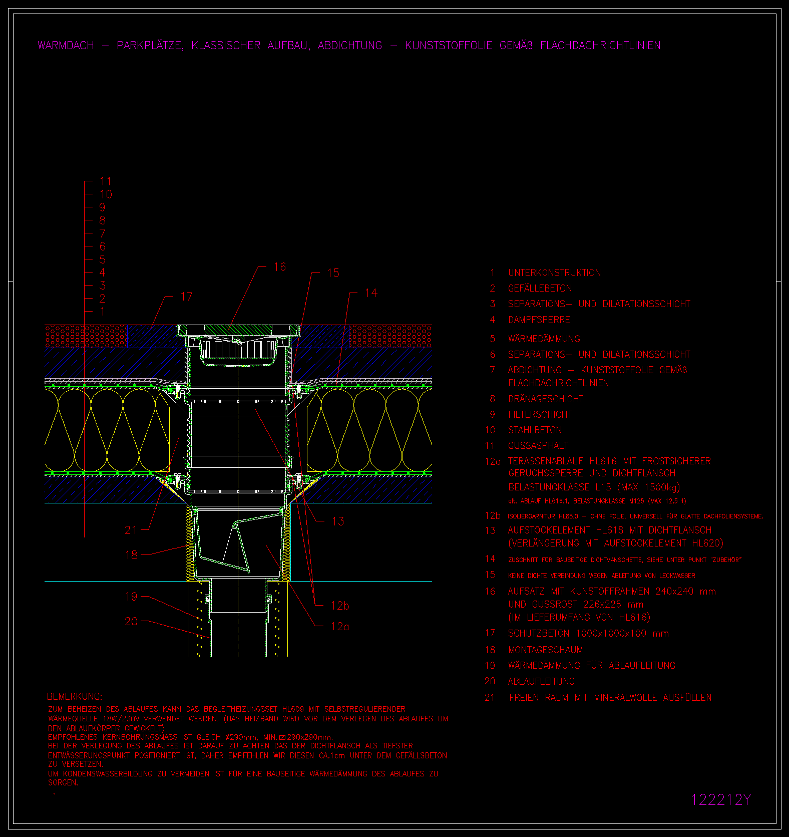Select legend entry '1 UNTERKONSTRUKTION'
The image size is (789, 837).
[546, 273]
